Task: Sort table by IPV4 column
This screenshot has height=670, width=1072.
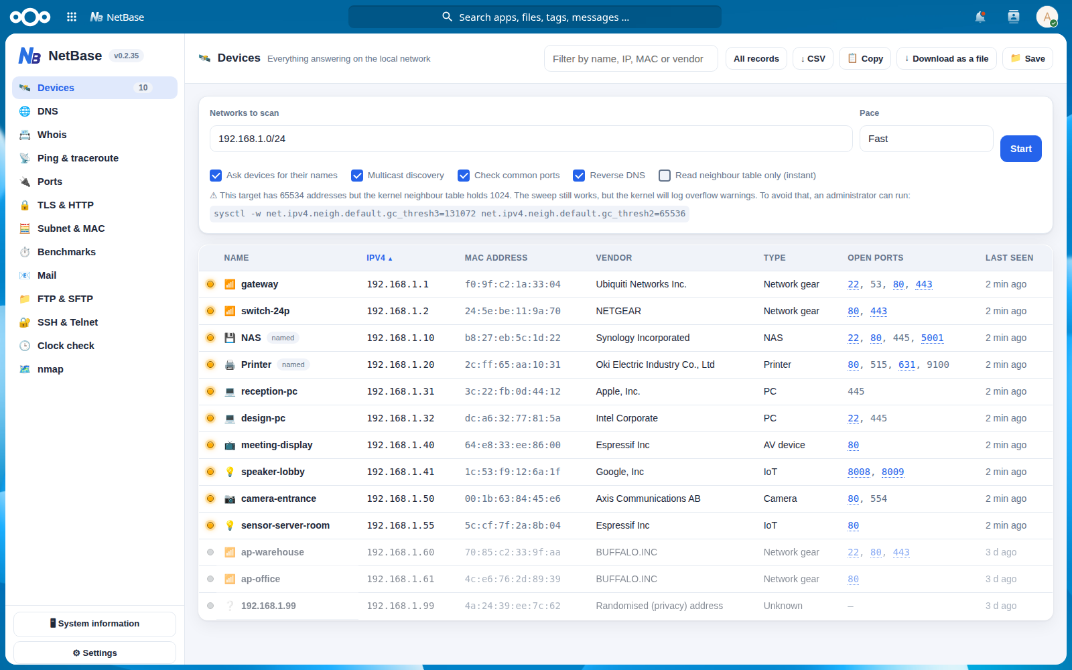Action: coord(379,258)
